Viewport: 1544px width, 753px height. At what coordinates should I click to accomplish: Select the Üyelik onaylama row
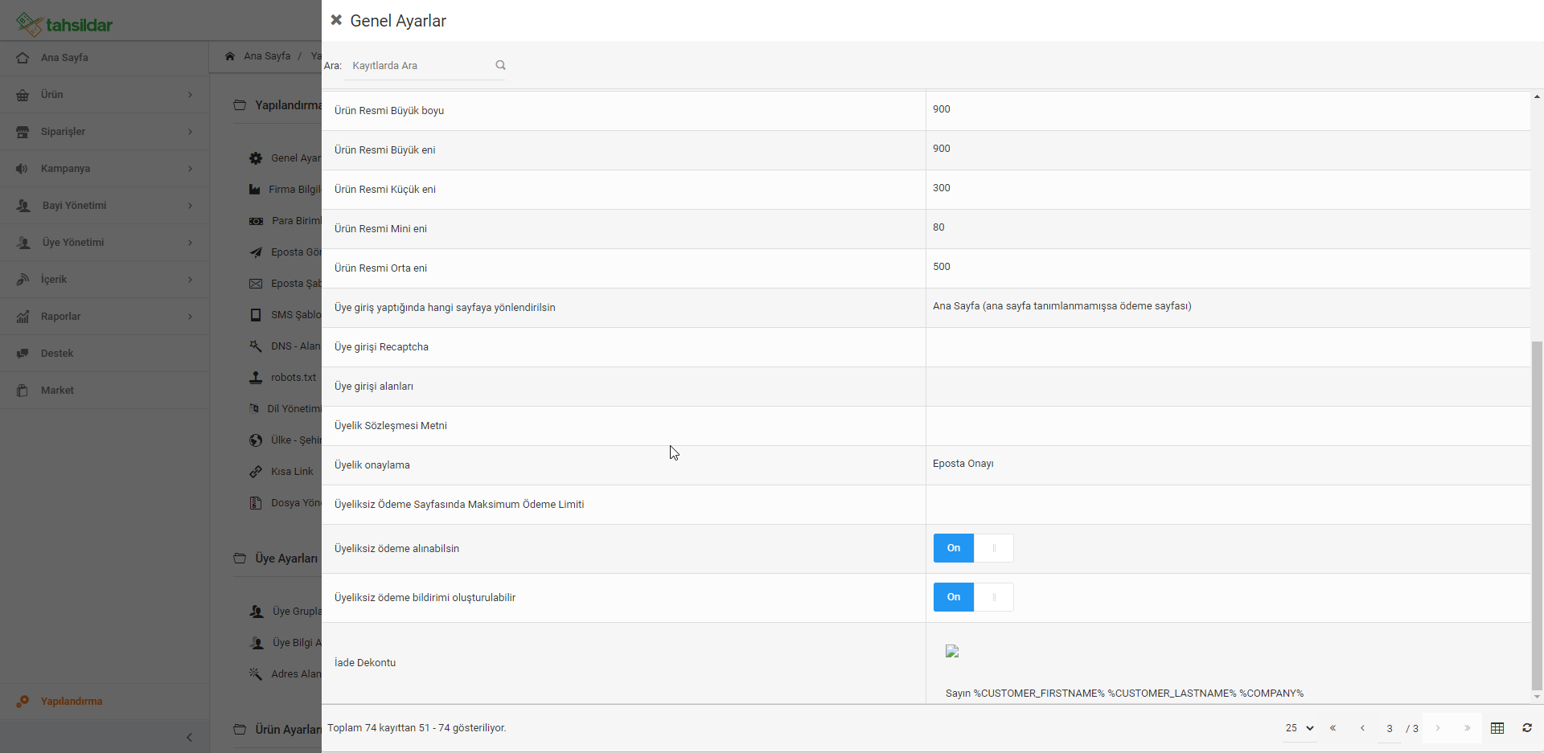point(926,465)
